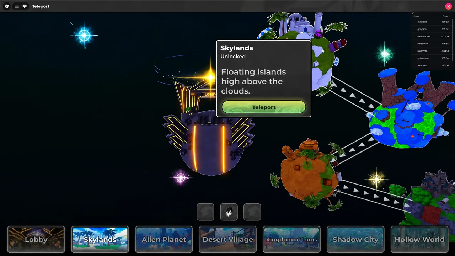Click bluemoth in the leaderboard
This screenshot has width=455, height=256.
[422, 51]
